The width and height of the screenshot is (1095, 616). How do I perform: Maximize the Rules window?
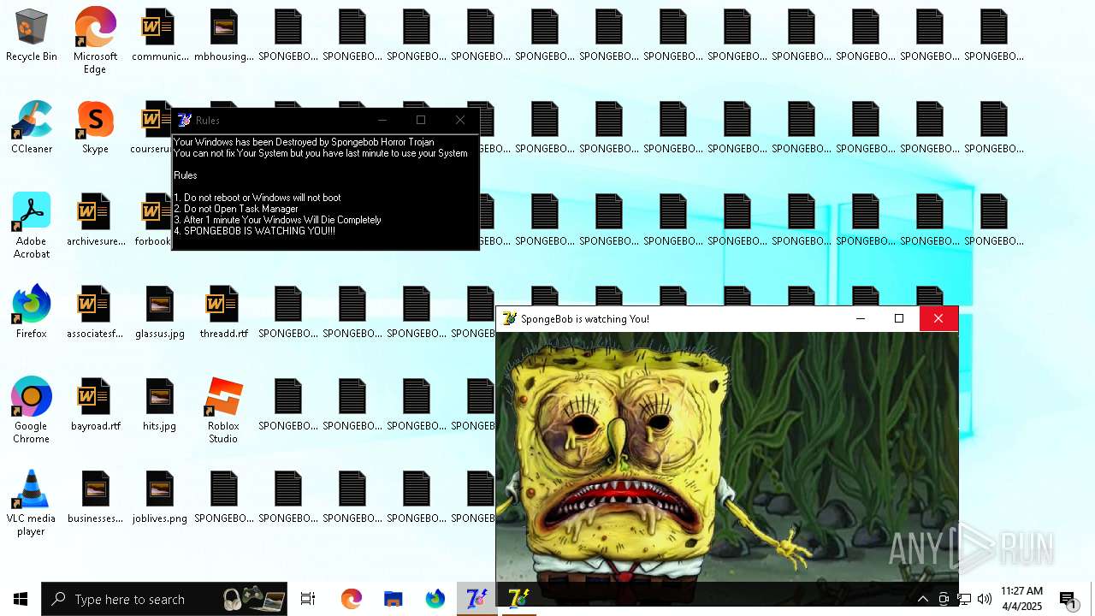click(x=421, y=120)
